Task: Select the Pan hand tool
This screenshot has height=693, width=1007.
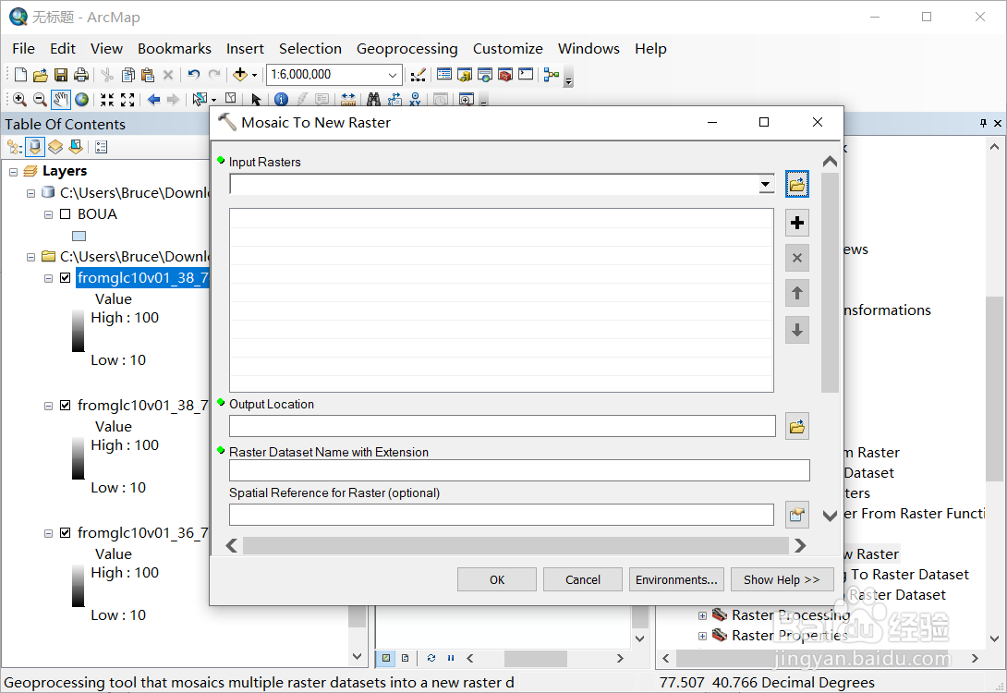Action: click(x=60, y=100)
